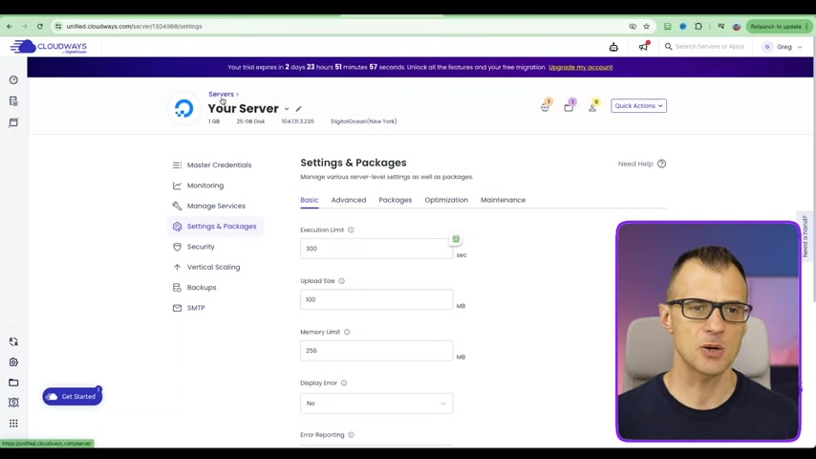Open browser extensions puzzle icon
This screenshot has height=459, width=816.
(698, 26)
